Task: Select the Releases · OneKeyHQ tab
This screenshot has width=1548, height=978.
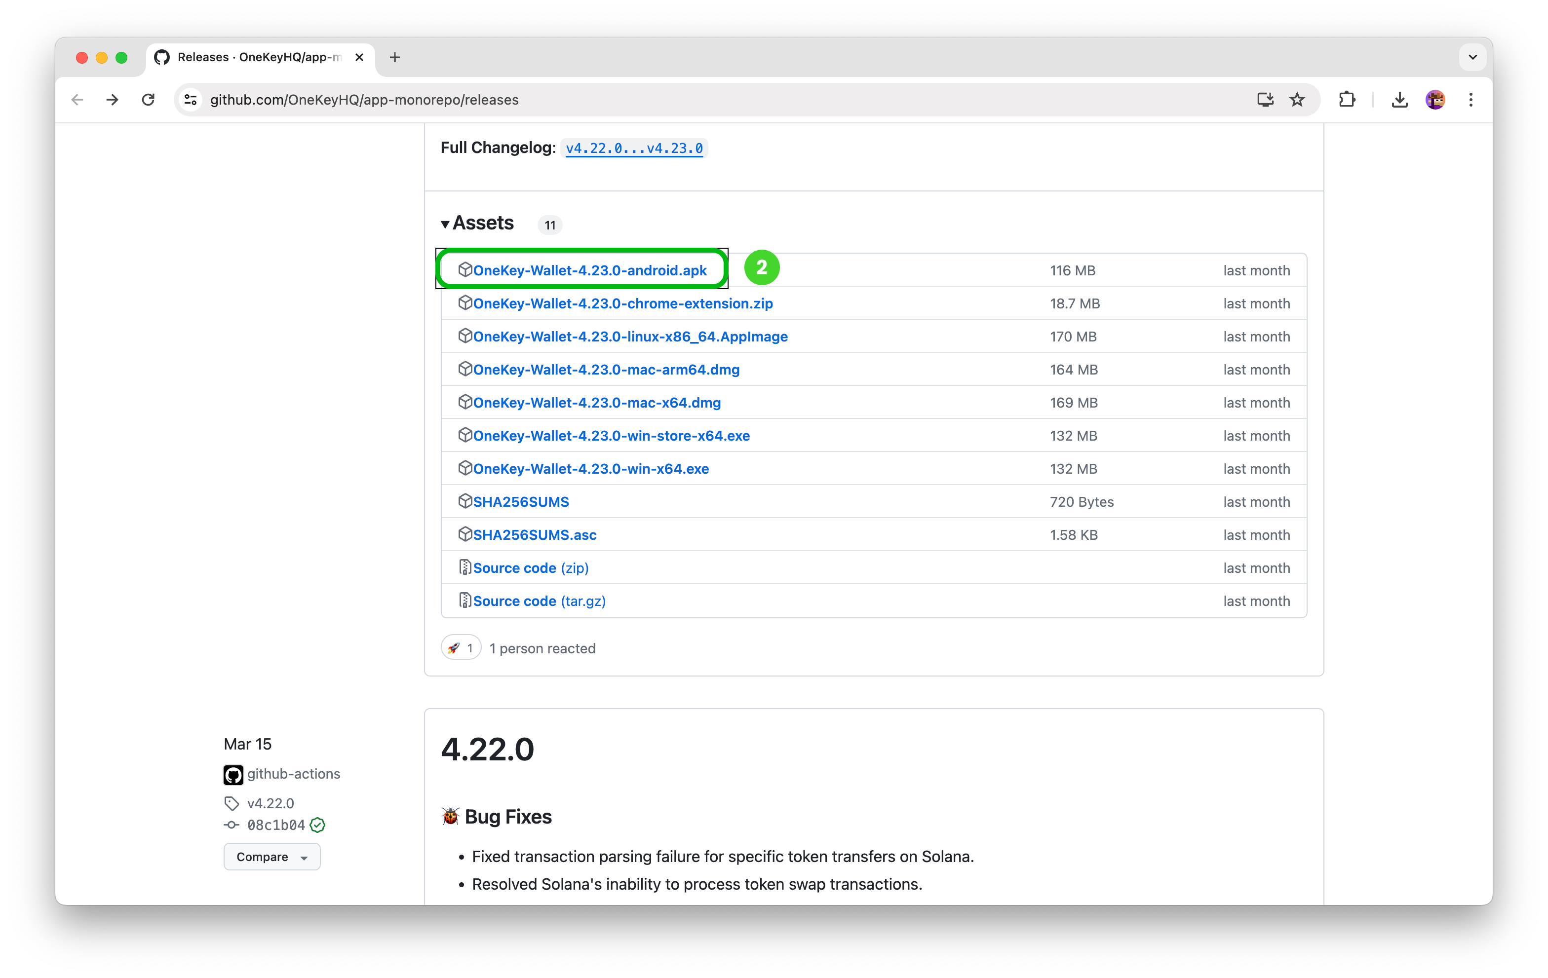Action: pyautogui.click(x=260, y=57)
